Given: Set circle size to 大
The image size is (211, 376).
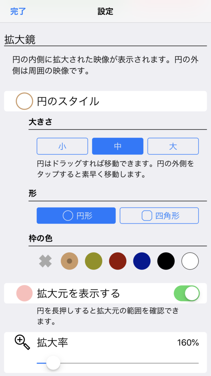Looking at the screenshot, I should (x=173, y=146).
